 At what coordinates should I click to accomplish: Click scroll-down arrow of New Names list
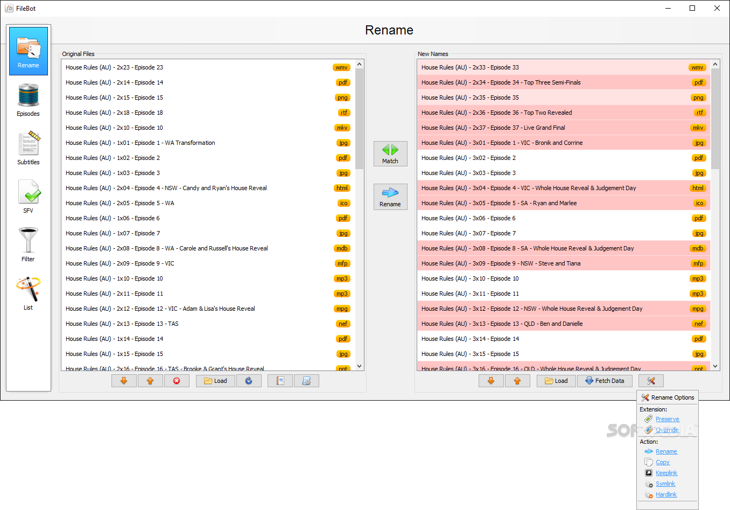click(x=715, y=366)
